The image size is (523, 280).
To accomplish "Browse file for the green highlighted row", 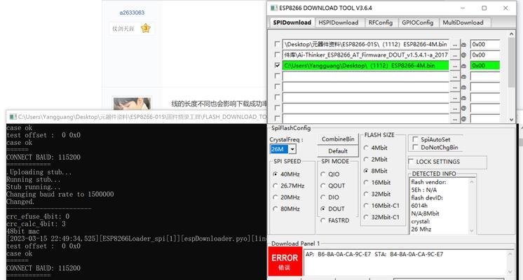I will point(454,66).
